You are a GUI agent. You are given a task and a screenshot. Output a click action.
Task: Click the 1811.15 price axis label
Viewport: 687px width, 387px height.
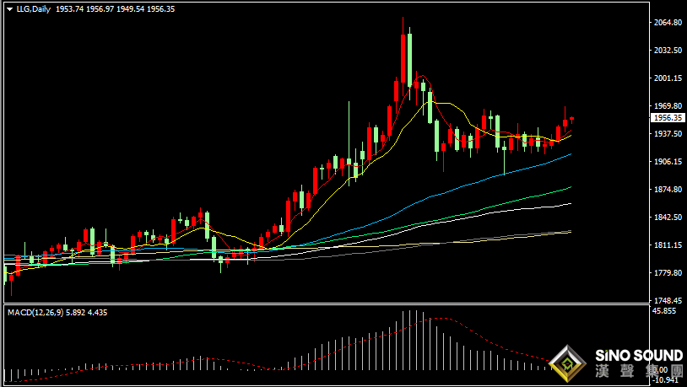668,245
